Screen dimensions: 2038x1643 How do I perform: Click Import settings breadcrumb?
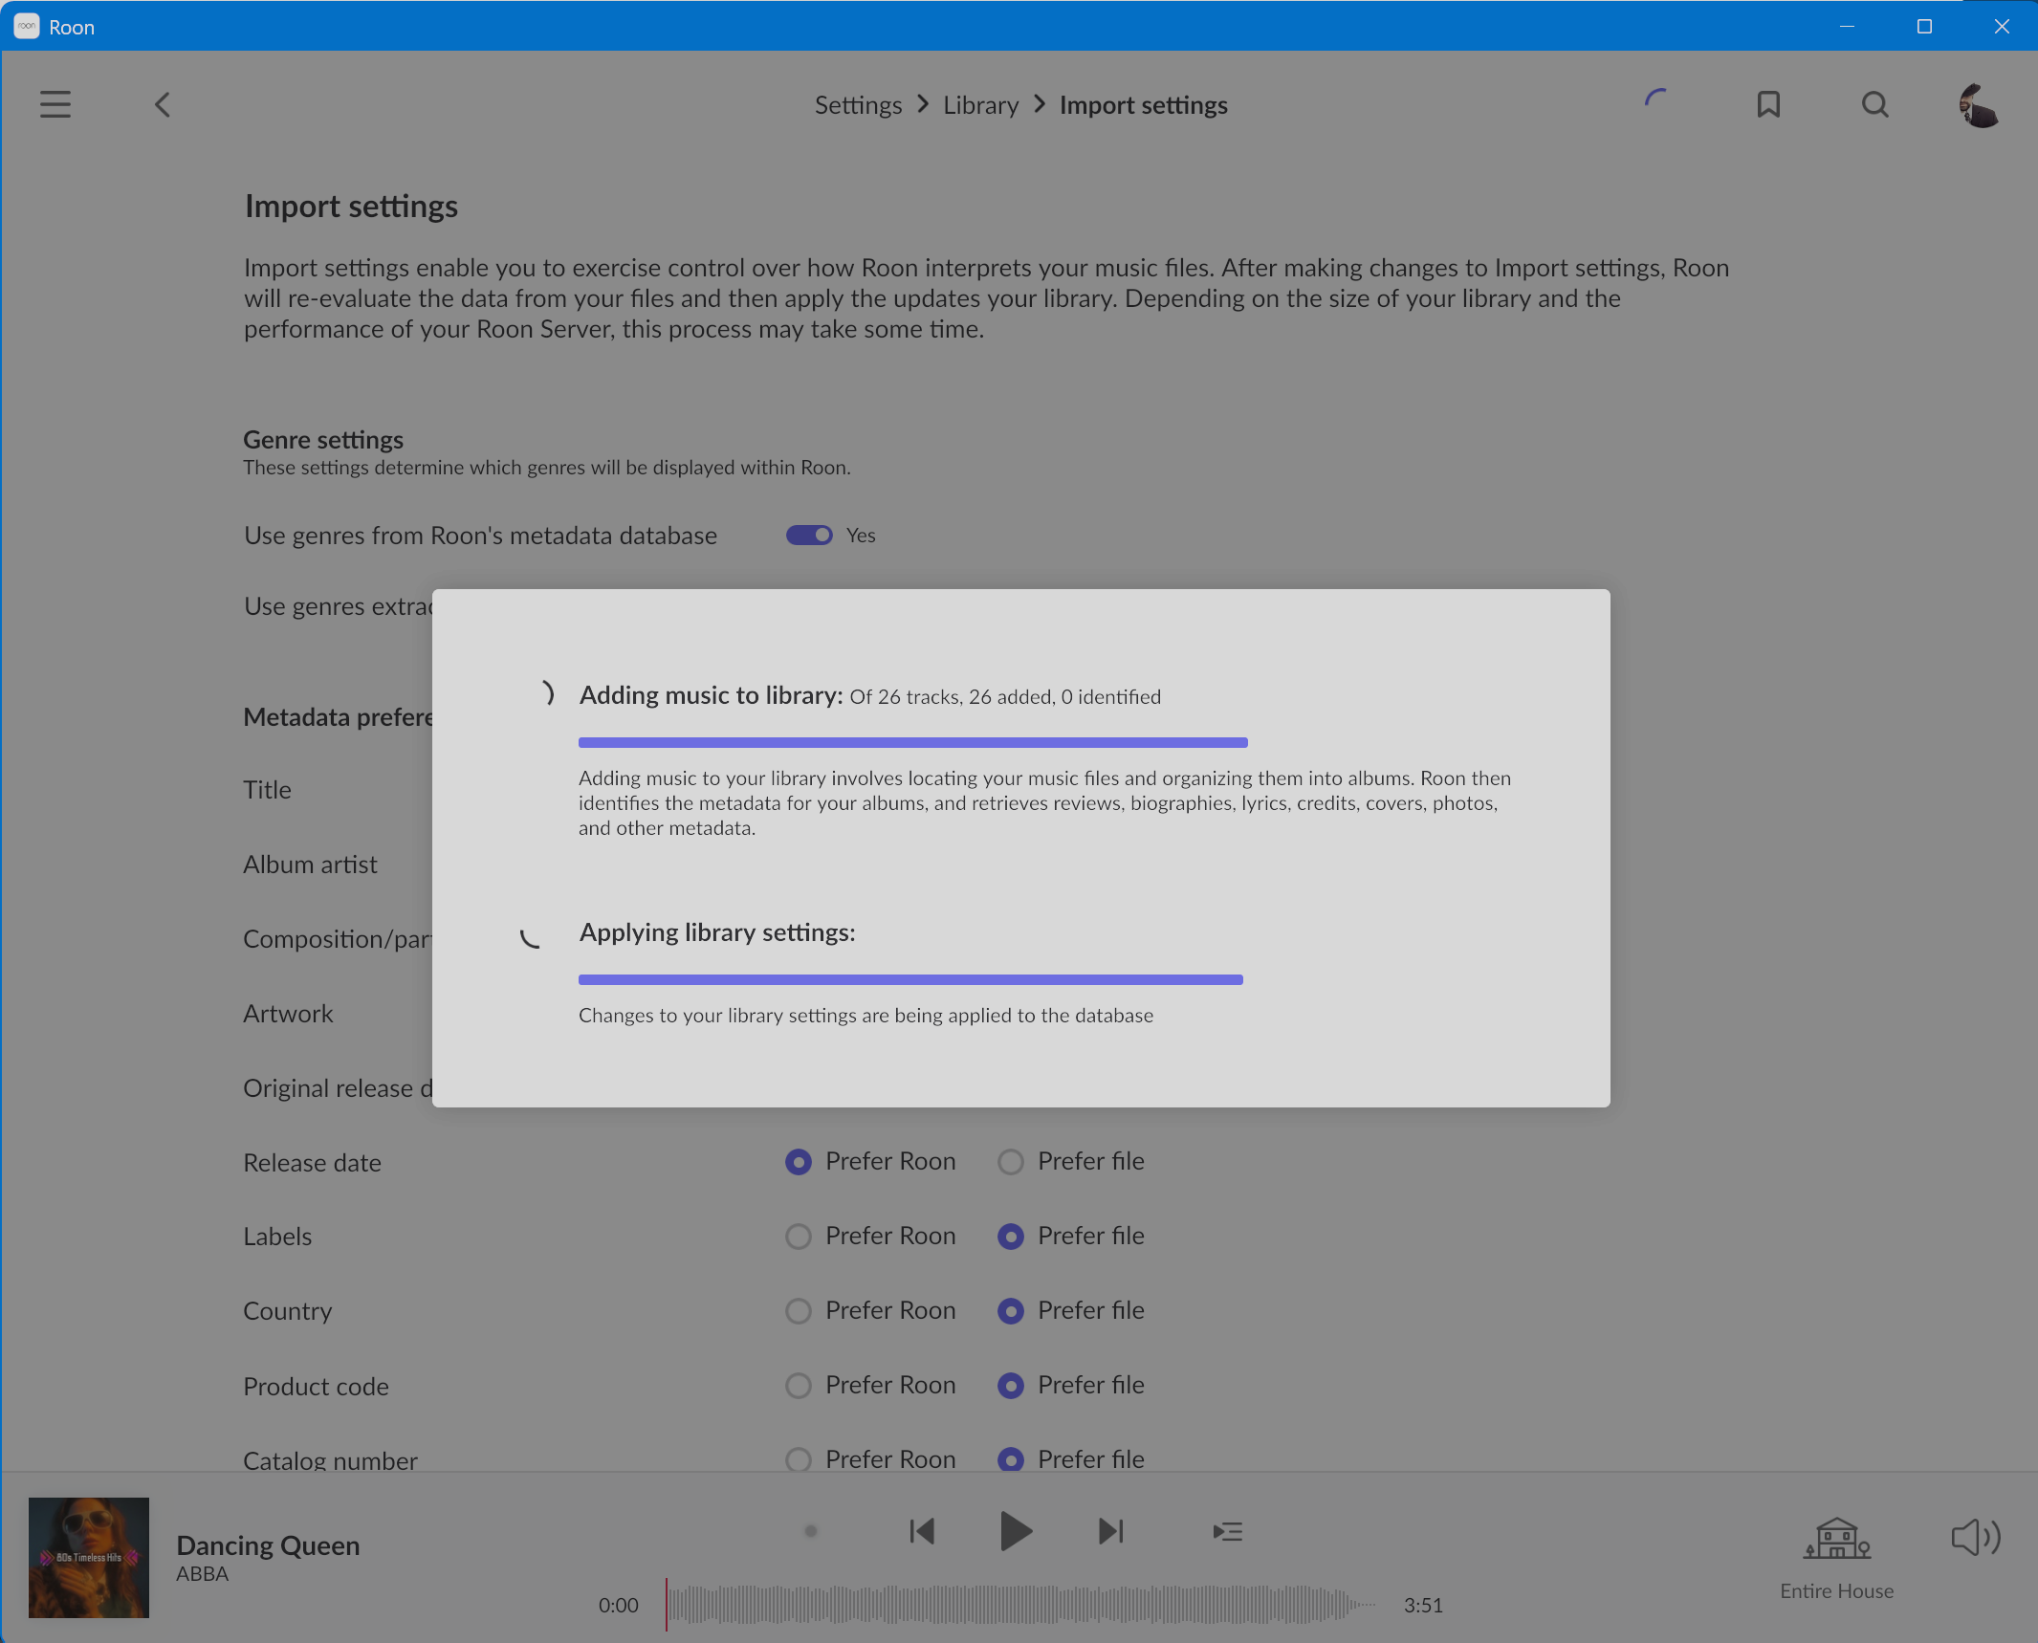(1143, 105)
